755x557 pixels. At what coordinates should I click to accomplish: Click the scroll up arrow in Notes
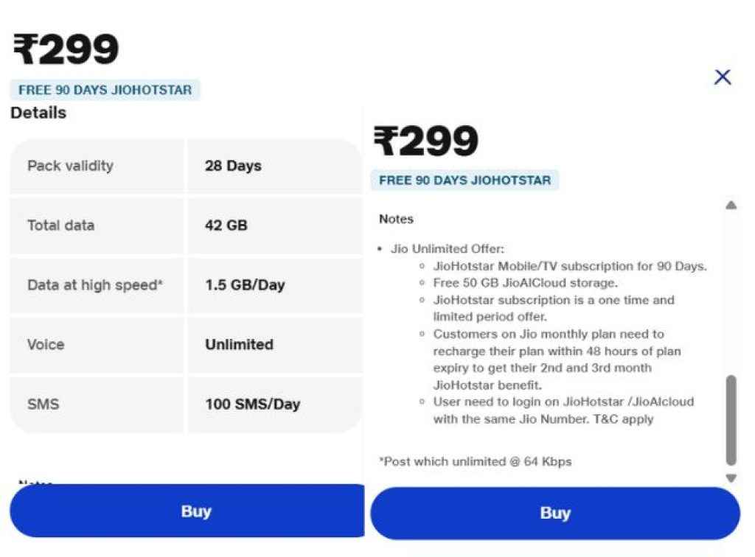pyautogui.click(x=731, y=206)
